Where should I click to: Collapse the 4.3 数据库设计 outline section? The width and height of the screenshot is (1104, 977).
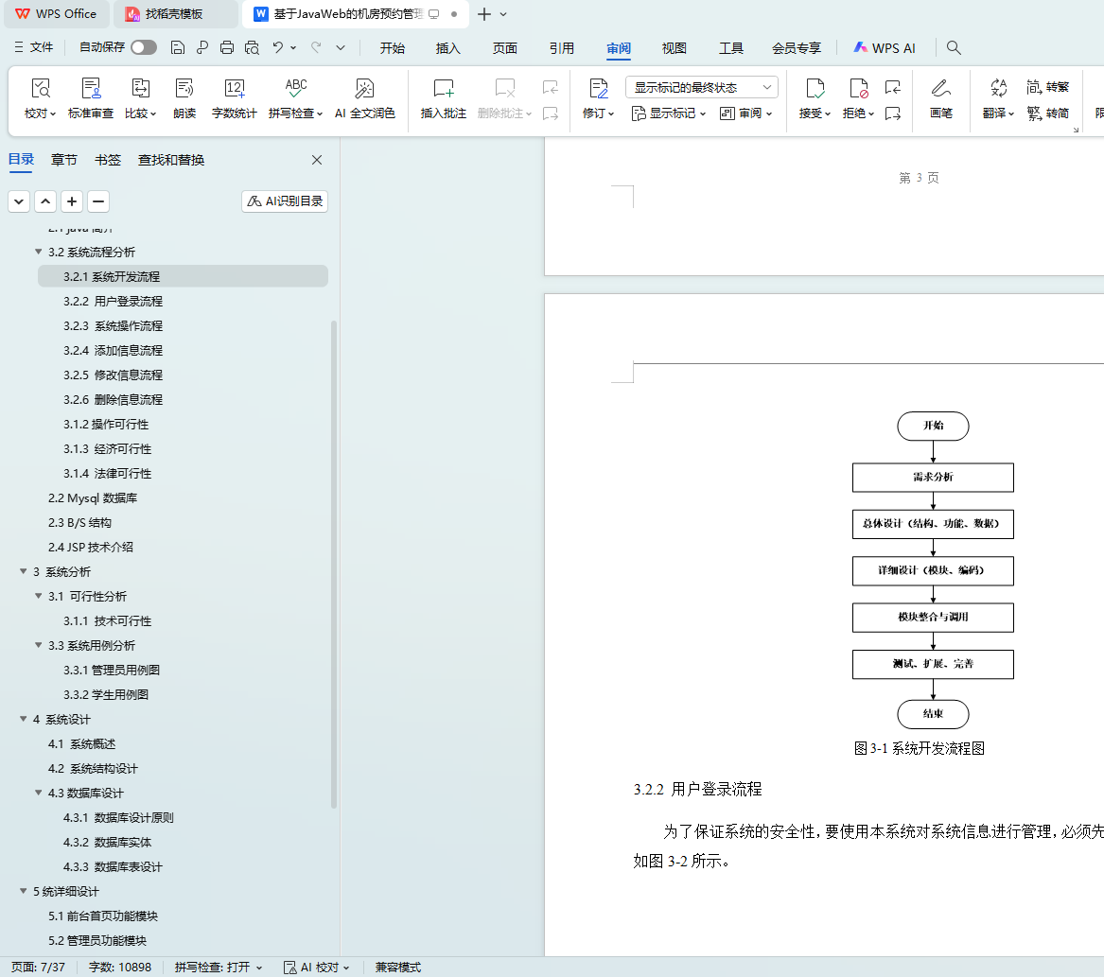pyautogui.click(x=39, y=794)
